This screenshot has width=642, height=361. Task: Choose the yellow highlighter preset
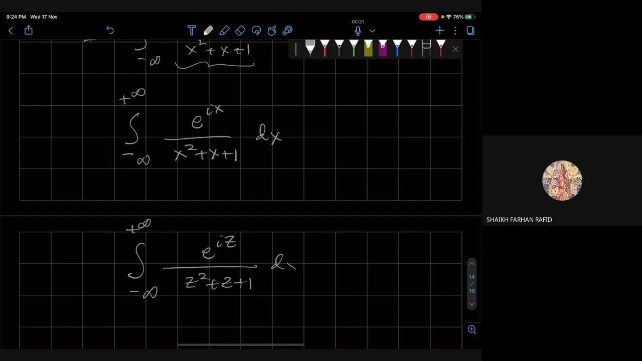368,49
